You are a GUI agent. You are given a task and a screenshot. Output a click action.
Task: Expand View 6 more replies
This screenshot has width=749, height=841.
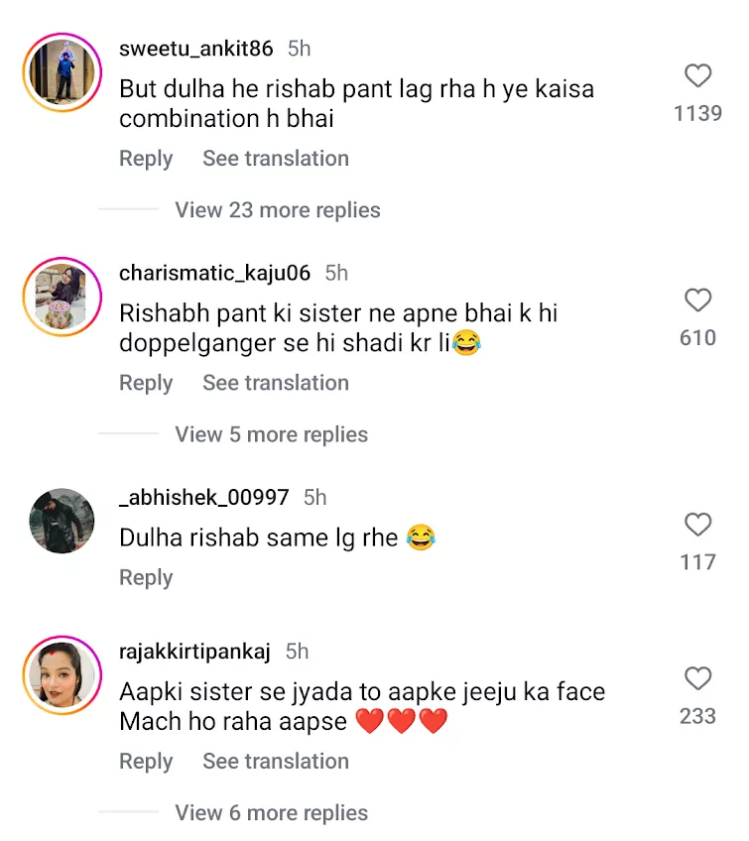click(x=271, y=813)
